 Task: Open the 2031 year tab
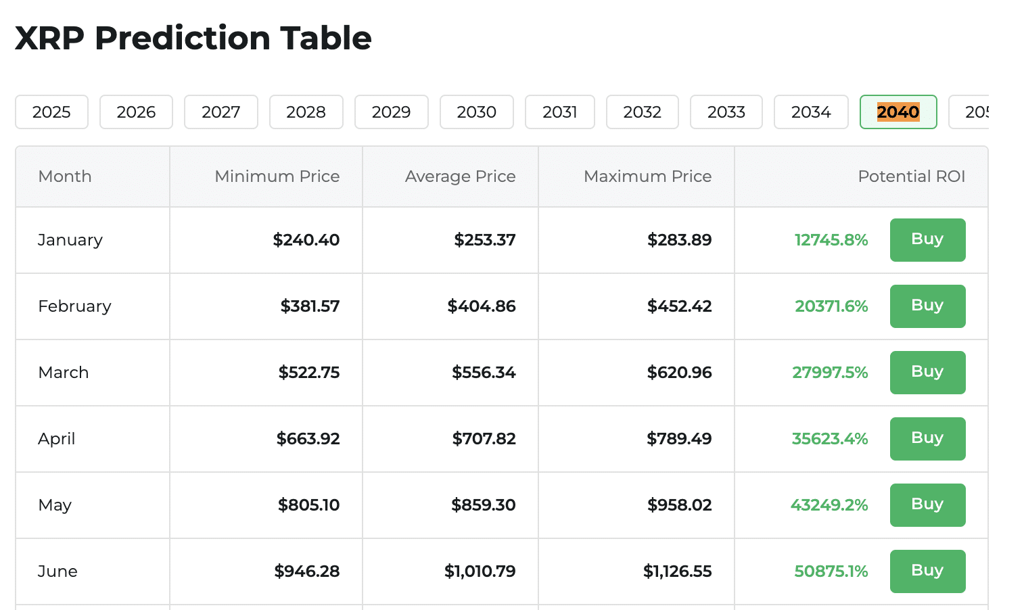pyautogui.click(x=560, y=112)
